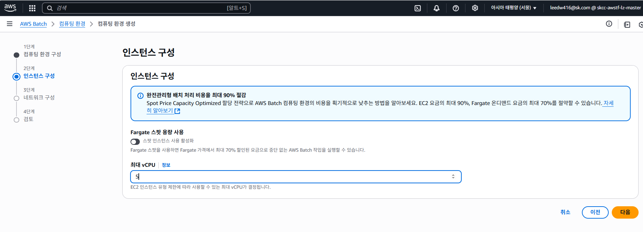
Task: Click the 취소 button
Action: (565, 212)
